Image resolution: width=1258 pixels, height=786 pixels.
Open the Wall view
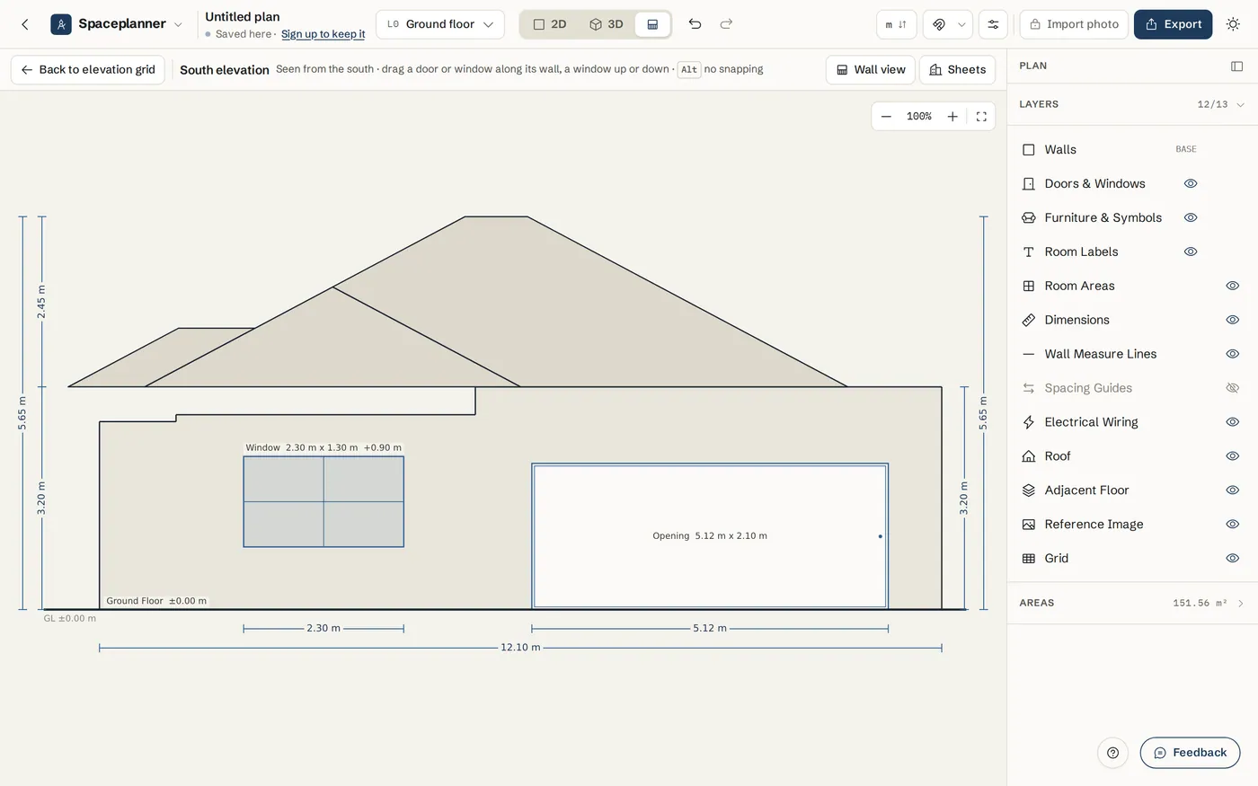click(871, 70)
